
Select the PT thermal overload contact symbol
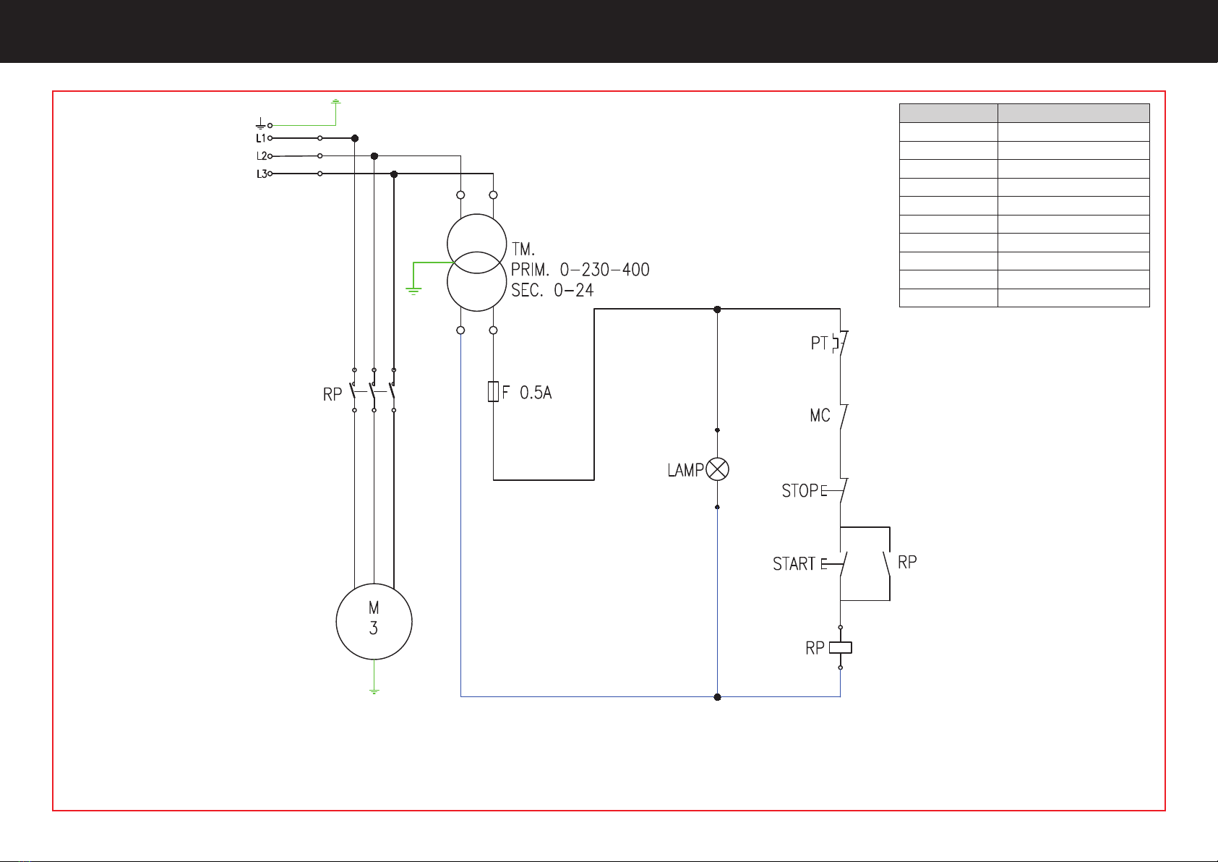(x=840, y=343)
